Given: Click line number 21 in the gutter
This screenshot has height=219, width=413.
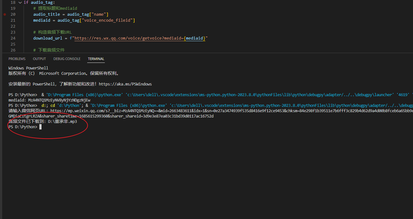Looking at the screenshot, I should pyautogui.click(x=13, y=21).
